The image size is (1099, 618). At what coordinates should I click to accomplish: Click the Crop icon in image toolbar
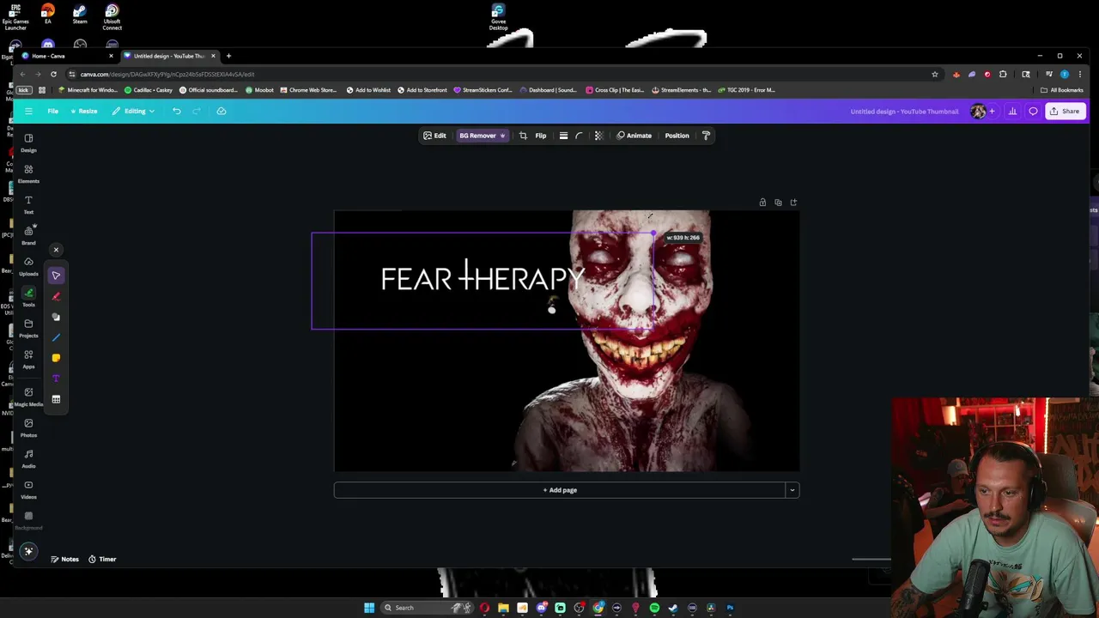click(x=523, y=136)
